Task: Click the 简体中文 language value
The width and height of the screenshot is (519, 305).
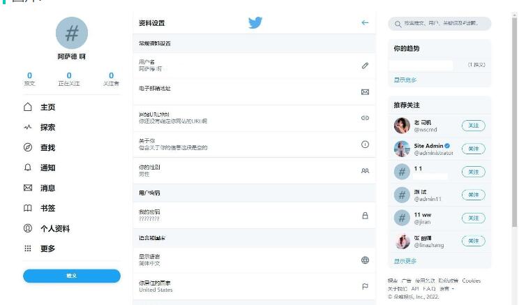Action: pyautogui.click(x=149, y=264)
